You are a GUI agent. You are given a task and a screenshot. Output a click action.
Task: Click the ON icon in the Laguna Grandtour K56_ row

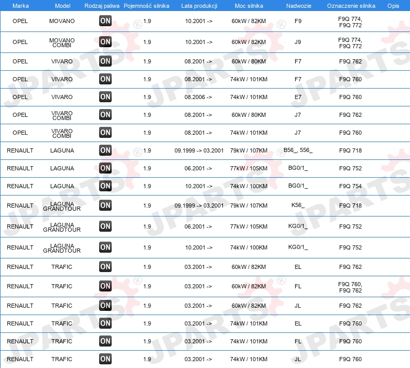point(105,205)
